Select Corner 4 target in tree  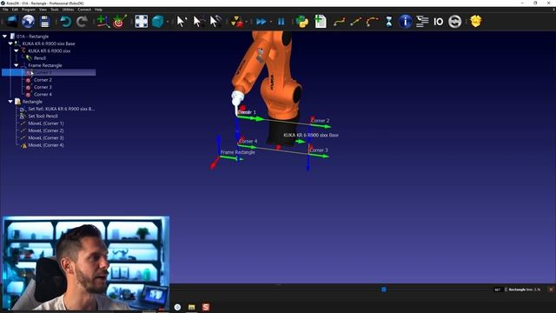[43, 95]
